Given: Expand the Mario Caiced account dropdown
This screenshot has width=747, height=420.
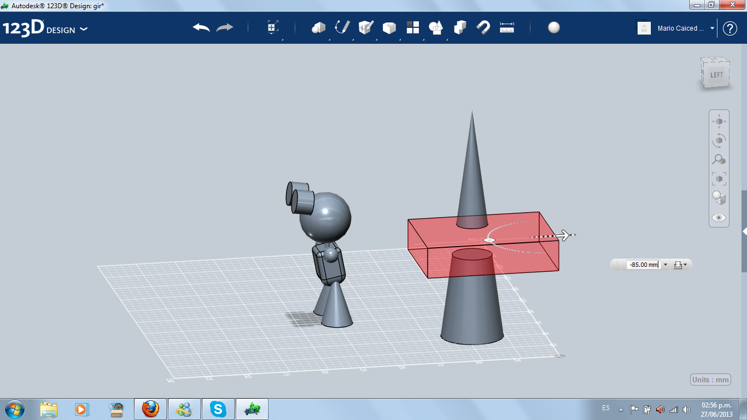Looking at the screenshot, I should pyautogui.click(x=712, y=28).
